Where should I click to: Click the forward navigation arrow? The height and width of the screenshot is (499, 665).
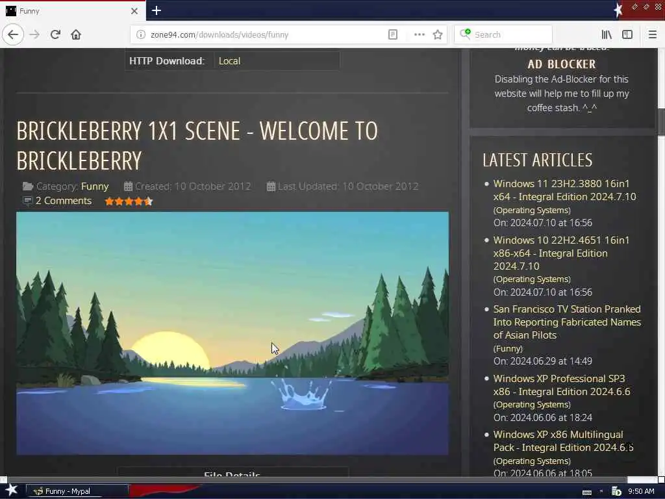[x=34, y=34]
